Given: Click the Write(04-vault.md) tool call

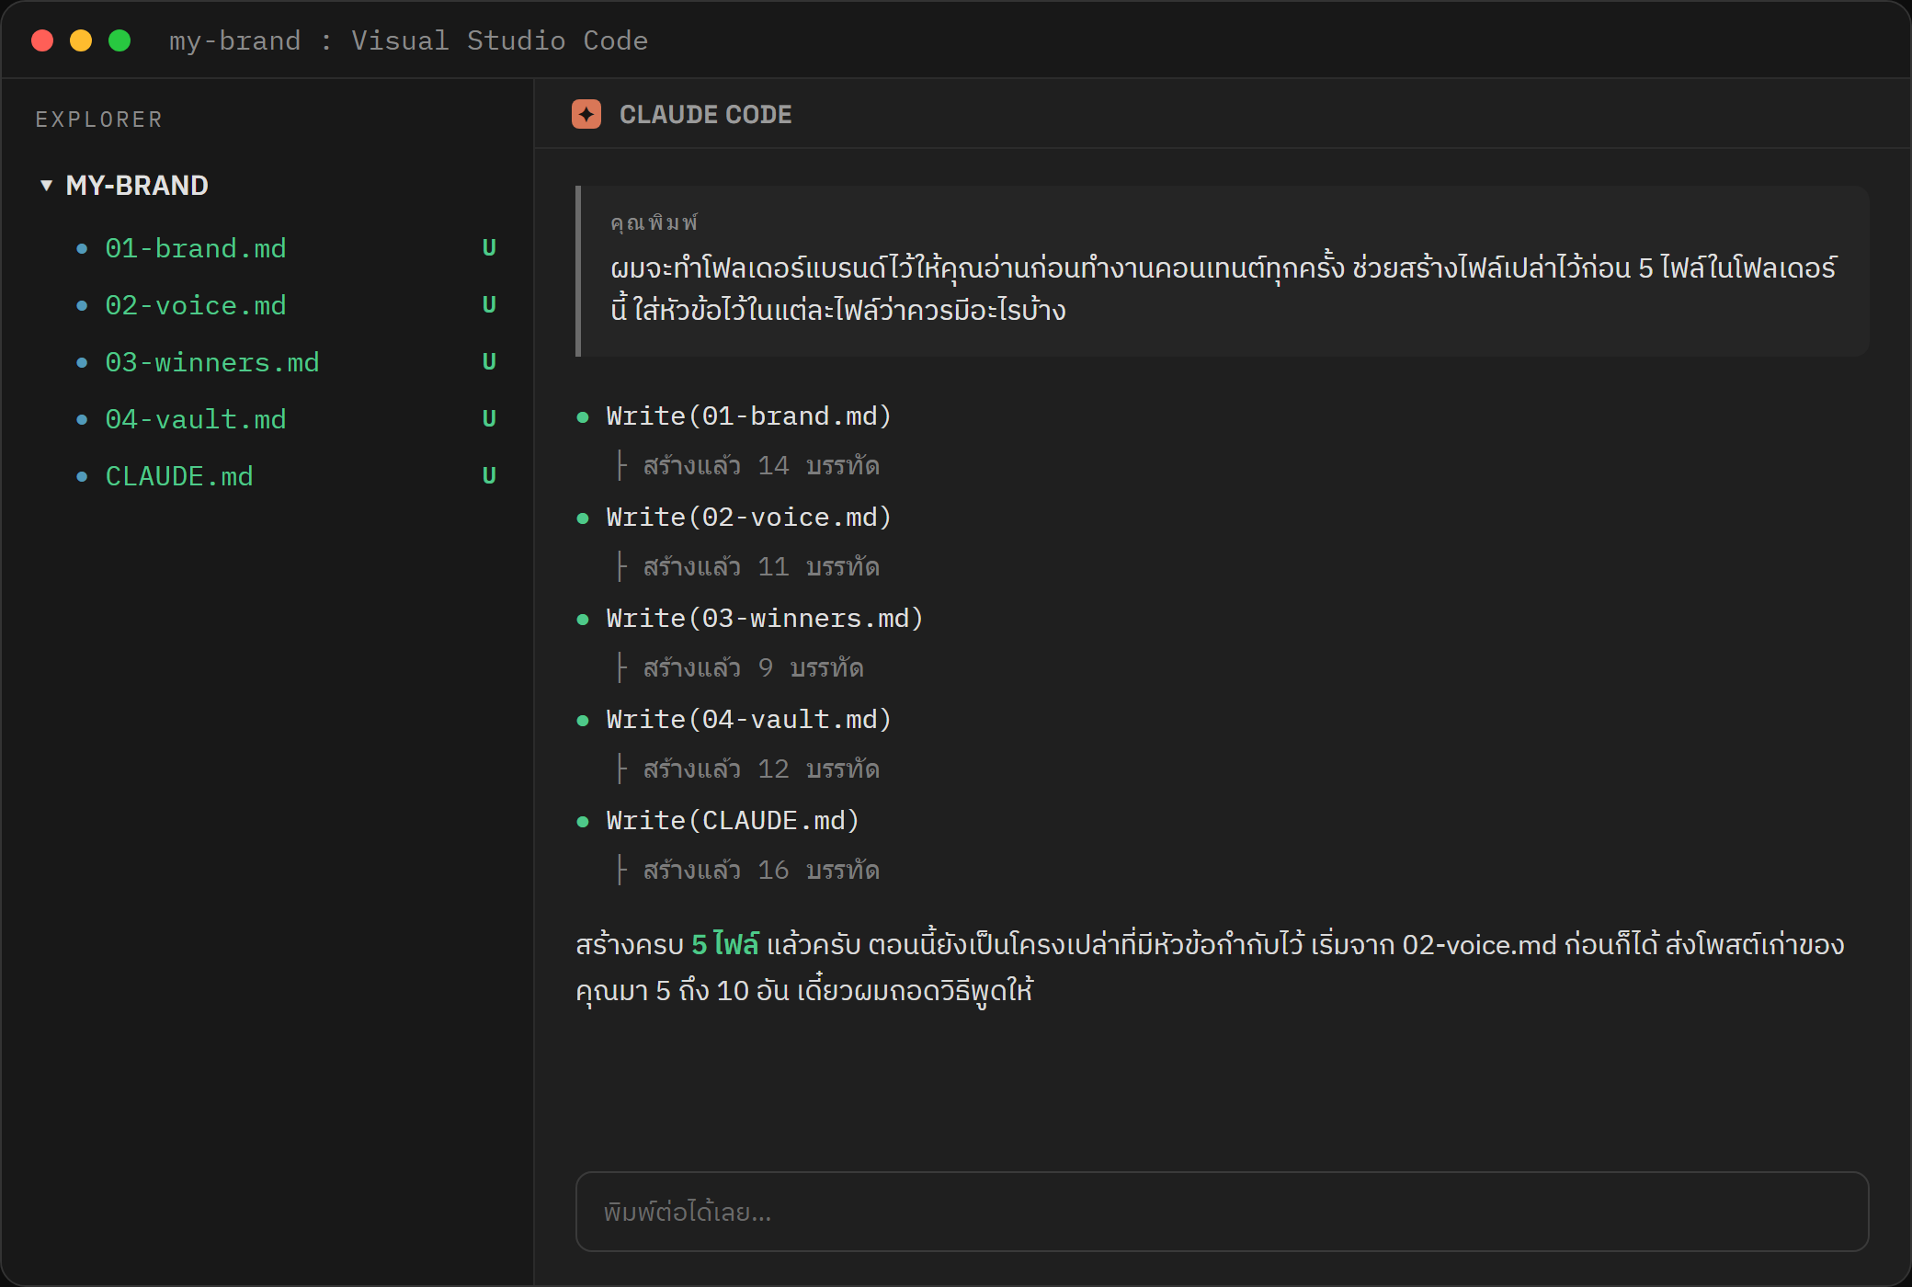Looking at the screenshot, I should [x=748, y=720].
